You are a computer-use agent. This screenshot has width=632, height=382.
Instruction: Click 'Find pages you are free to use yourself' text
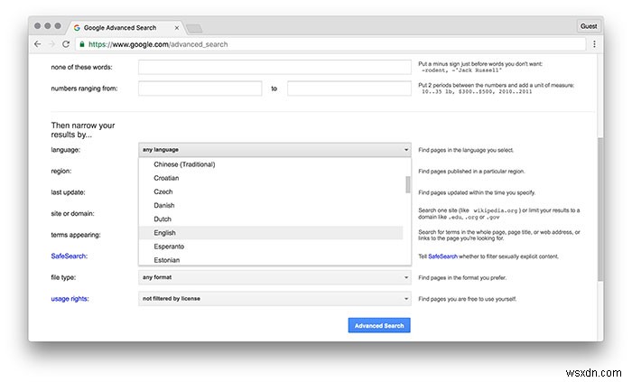(x=468, y=299)
